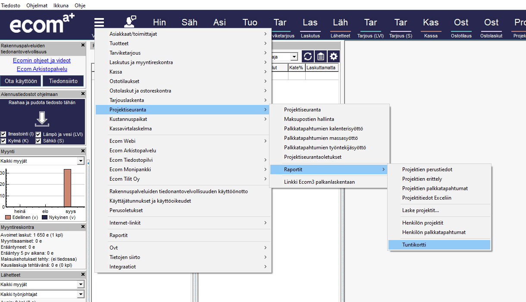Open the Ikkuna menu
The width and height of the screenshot is (526, 302).
[62, 6]
